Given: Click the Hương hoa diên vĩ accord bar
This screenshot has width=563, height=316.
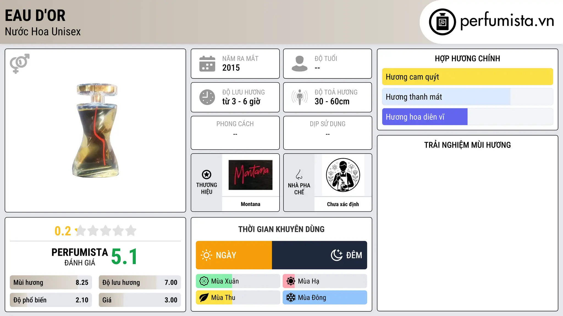Looking at the screenshot, I should point(468,117).
